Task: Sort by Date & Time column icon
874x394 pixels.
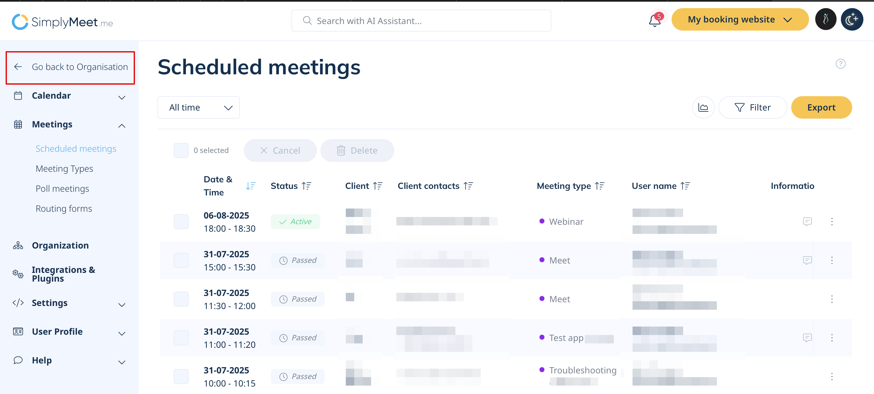Action: 251,186
